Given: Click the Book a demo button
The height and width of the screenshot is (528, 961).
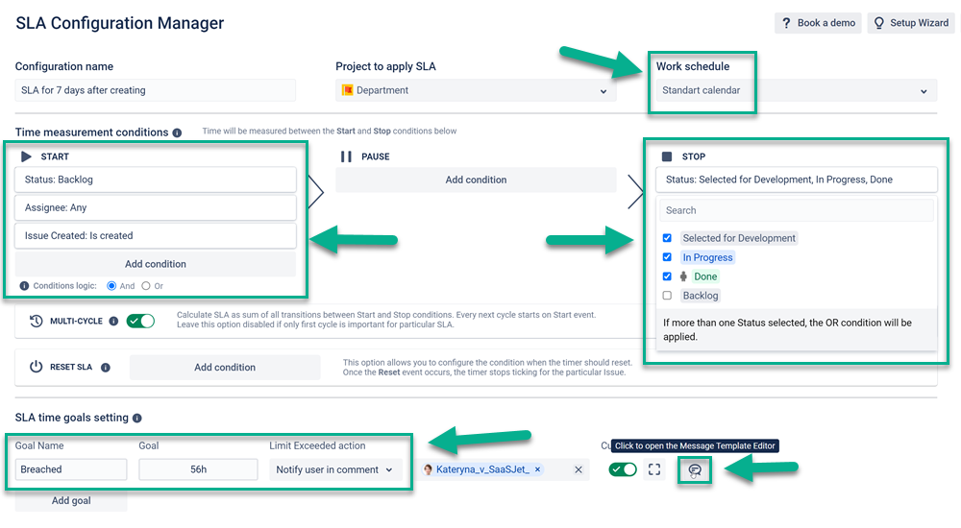Looking at the screenshot, I should 818,23.
